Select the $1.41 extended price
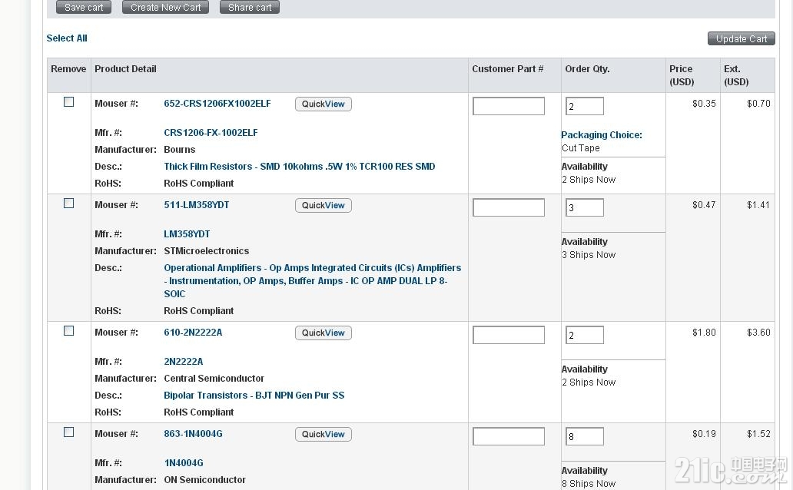Viewport: 793px width, 490px height. tap(758, 205)
